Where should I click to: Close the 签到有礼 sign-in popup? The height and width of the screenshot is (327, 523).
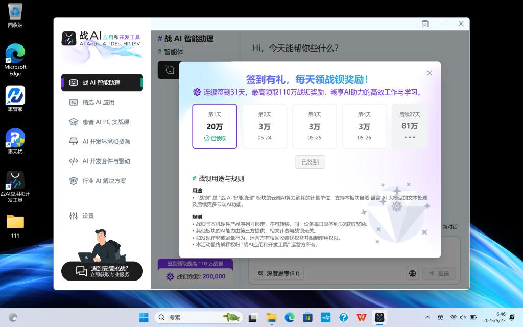click(429, 73)
